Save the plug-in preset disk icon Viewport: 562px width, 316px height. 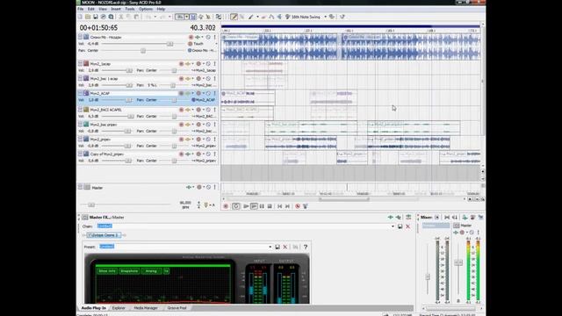coord(277,247)
